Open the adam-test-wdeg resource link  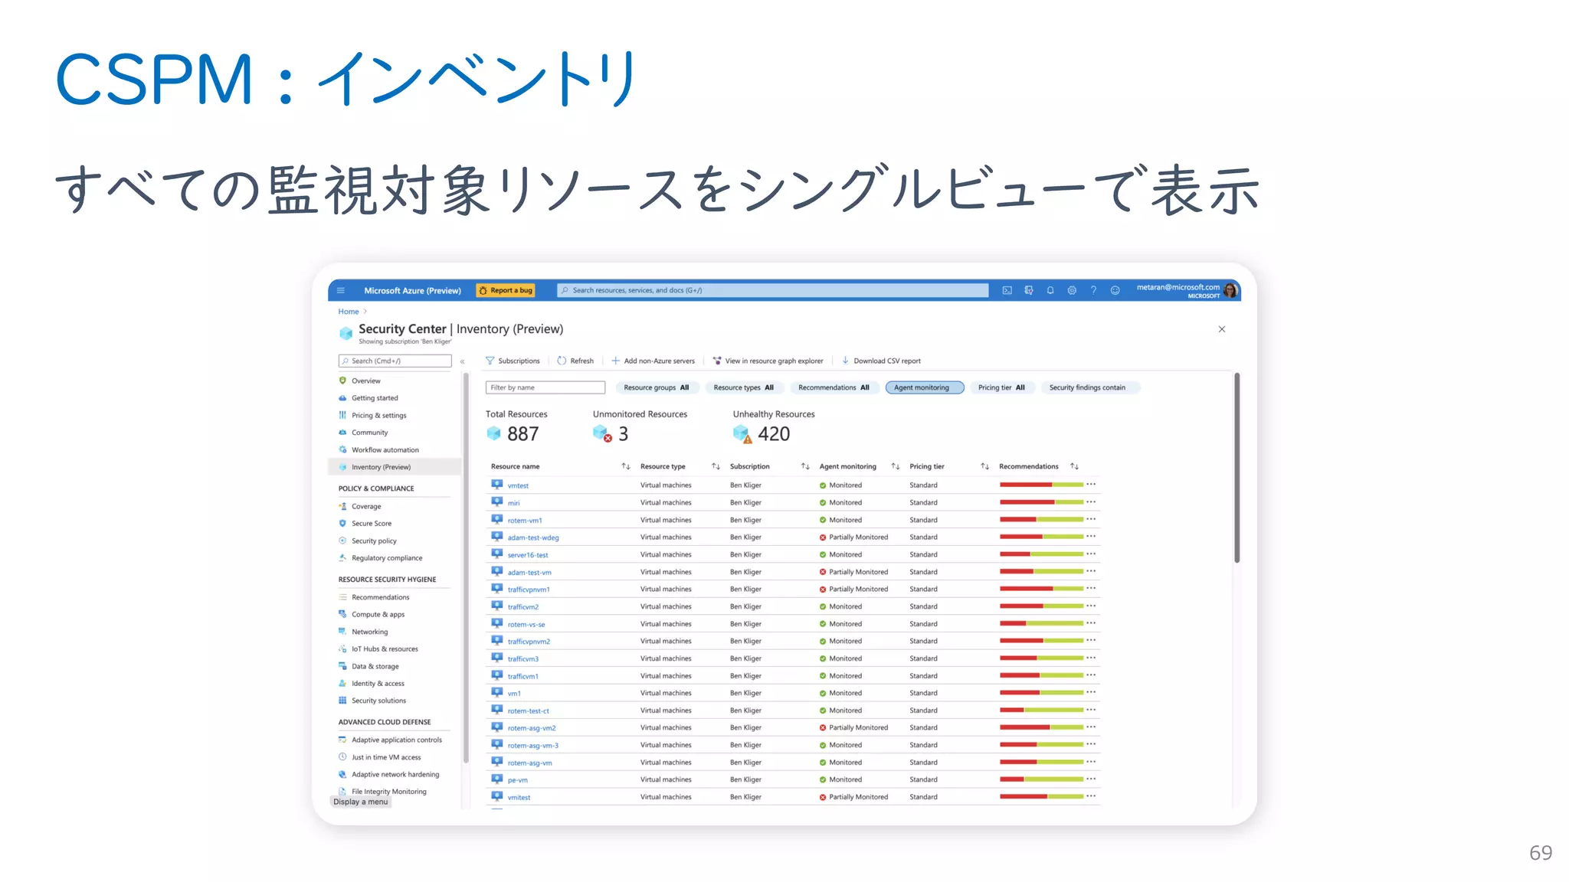pyautogui.click(x=533, y=537)
